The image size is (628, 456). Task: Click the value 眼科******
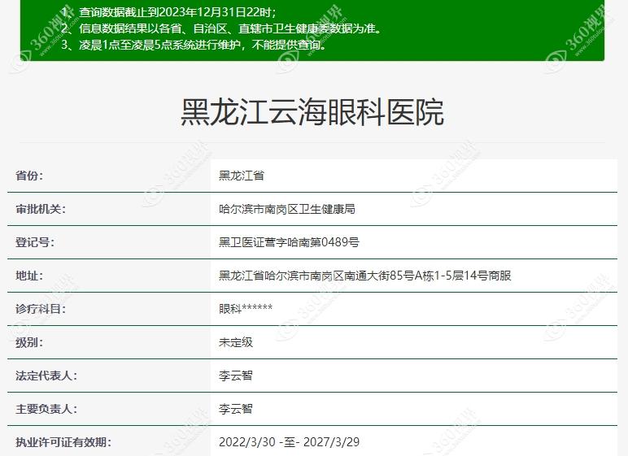coord(246,309)
